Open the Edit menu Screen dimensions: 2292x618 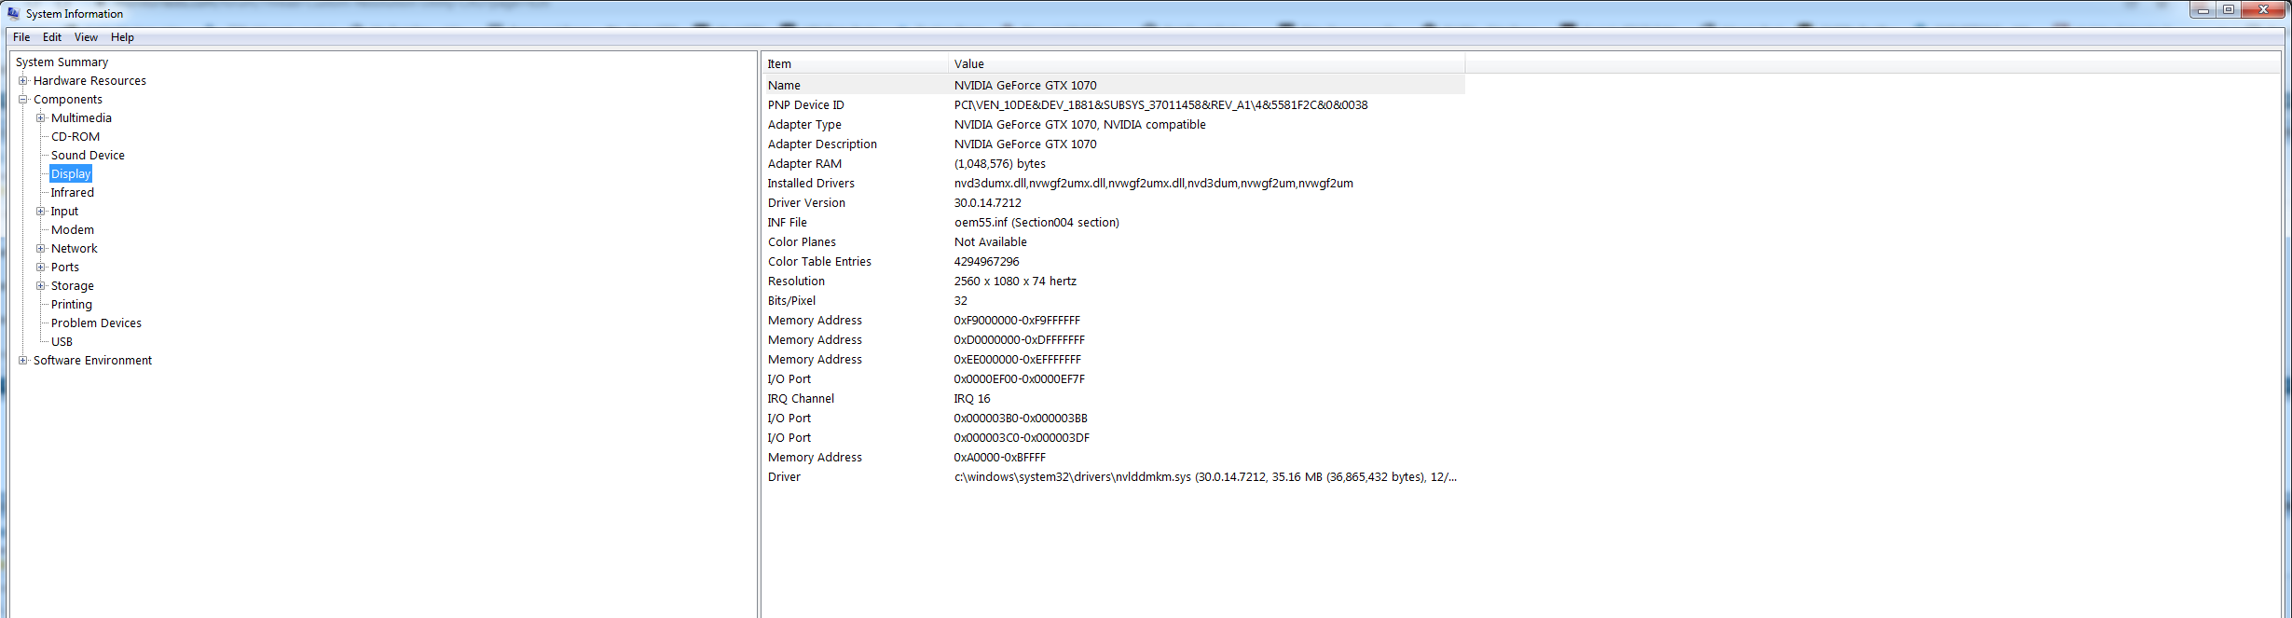click(x=52, y=37)
